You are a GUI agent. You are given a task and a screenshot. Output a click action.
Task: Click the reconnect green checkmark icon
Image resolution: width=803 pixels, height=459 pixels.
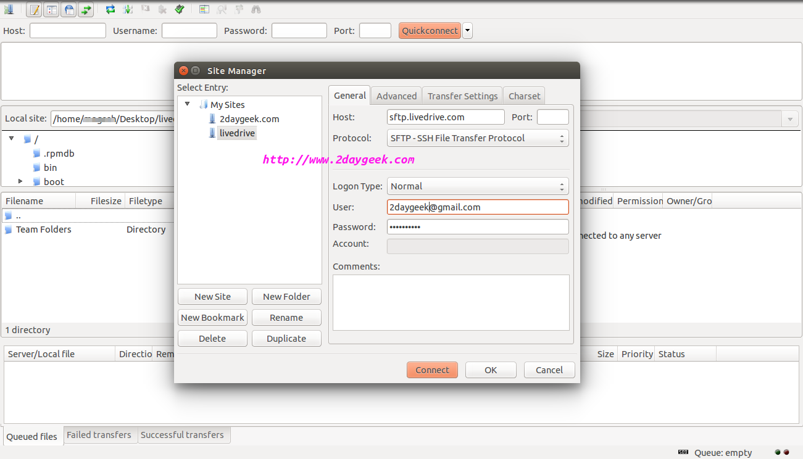[x=179, y=9]
